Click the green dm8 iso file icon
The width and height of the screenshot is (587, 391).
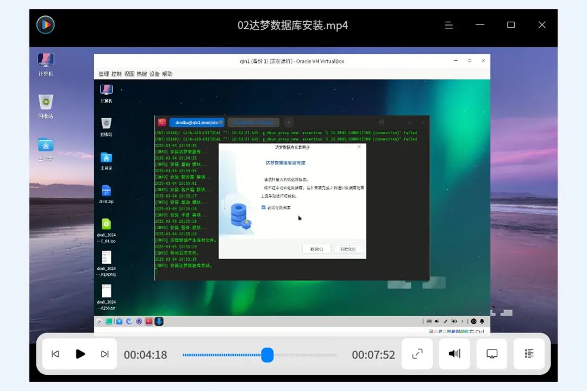coord(107,230)
